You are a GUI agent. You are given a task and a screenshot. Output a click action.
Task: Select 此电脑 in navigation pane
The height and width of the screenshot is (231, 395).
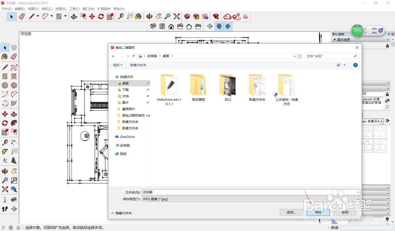[123, 145]
